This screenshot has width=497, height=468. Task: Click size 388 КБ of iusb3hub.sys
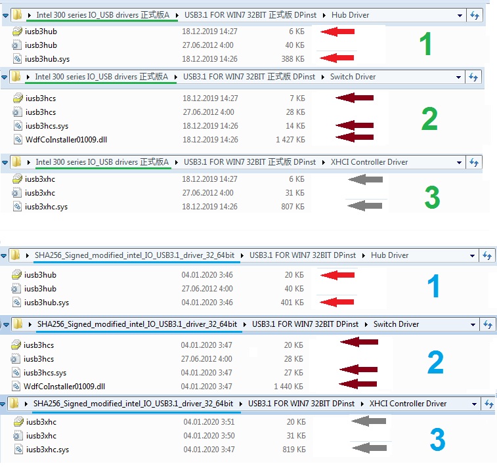[x=293, y=59]
